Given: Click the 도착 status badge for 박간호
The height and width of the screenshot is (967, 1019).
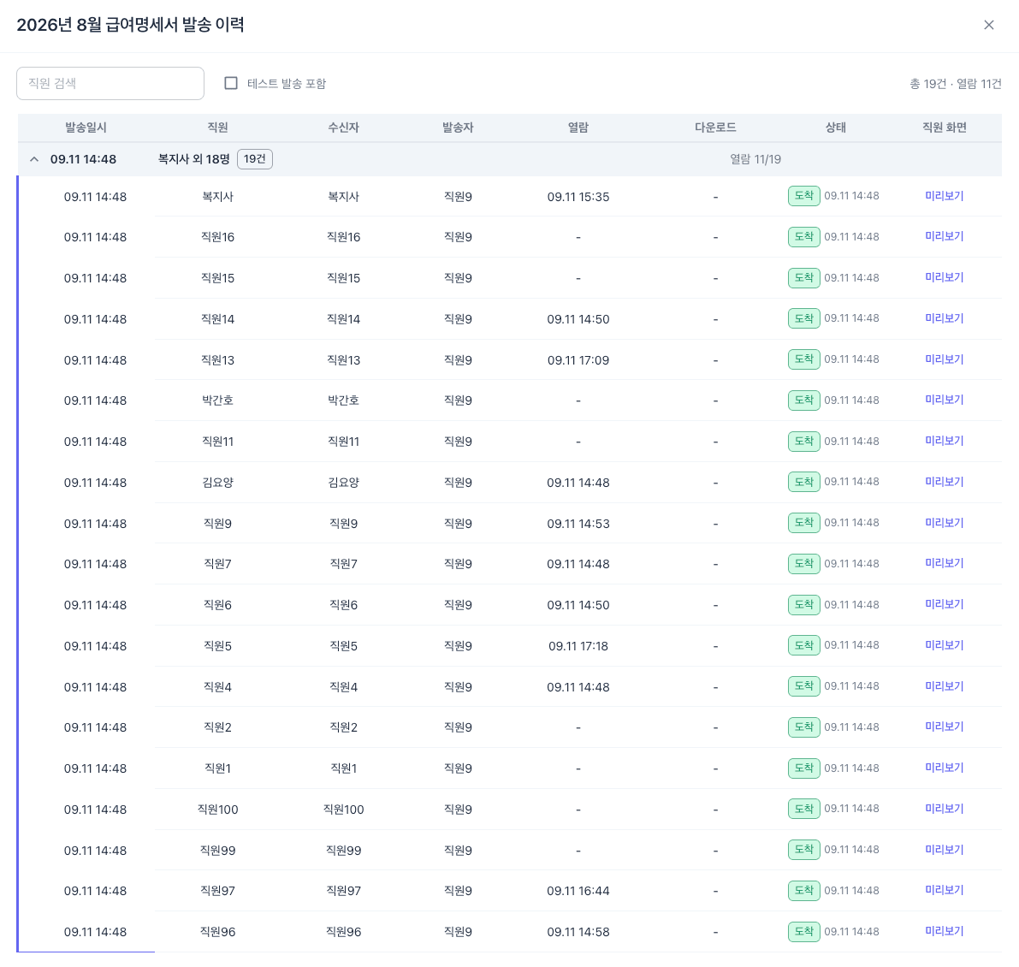Looking at the screenshot, I should [804, 400].
